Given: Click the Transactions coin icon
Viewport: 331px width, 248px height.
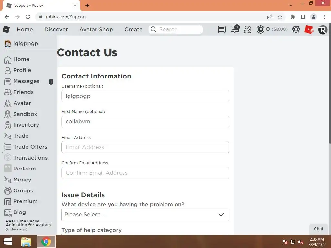Looking at the screenshot, I should point(8,158).
